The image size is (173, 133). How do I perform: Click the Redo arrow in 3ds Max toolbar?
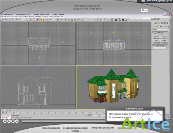[x=6, y=19]
